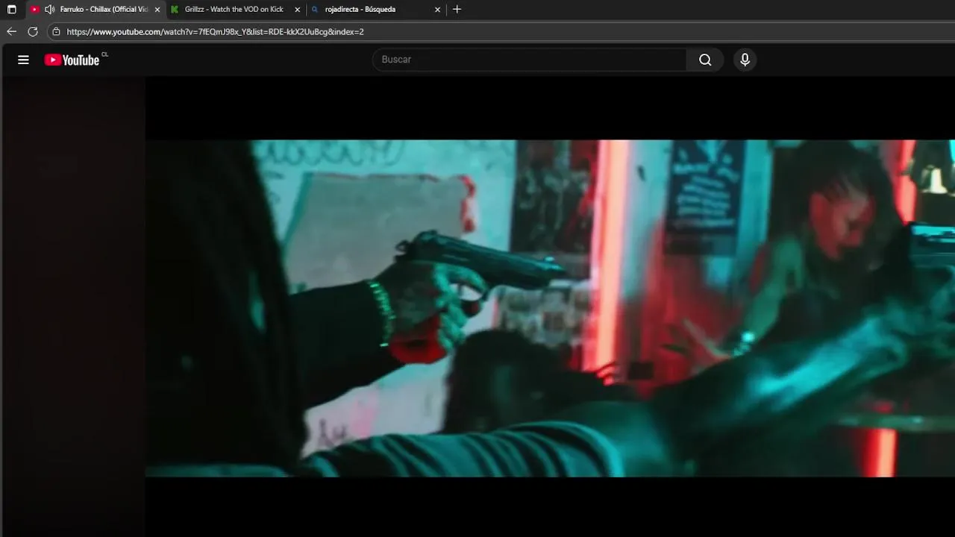Mute the Farruko tab audio icon
Image resolution: width=955 pixels, height=537 pixels.
[x=49, y=10]
